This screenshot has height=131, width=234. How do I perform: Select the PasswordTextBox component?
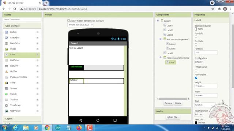[18, 77]
